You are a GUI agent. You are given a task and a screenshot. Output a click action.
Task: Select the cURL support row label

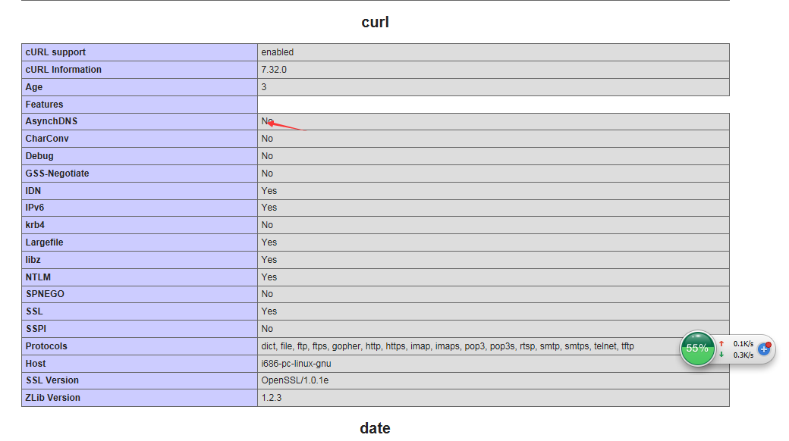55,52
